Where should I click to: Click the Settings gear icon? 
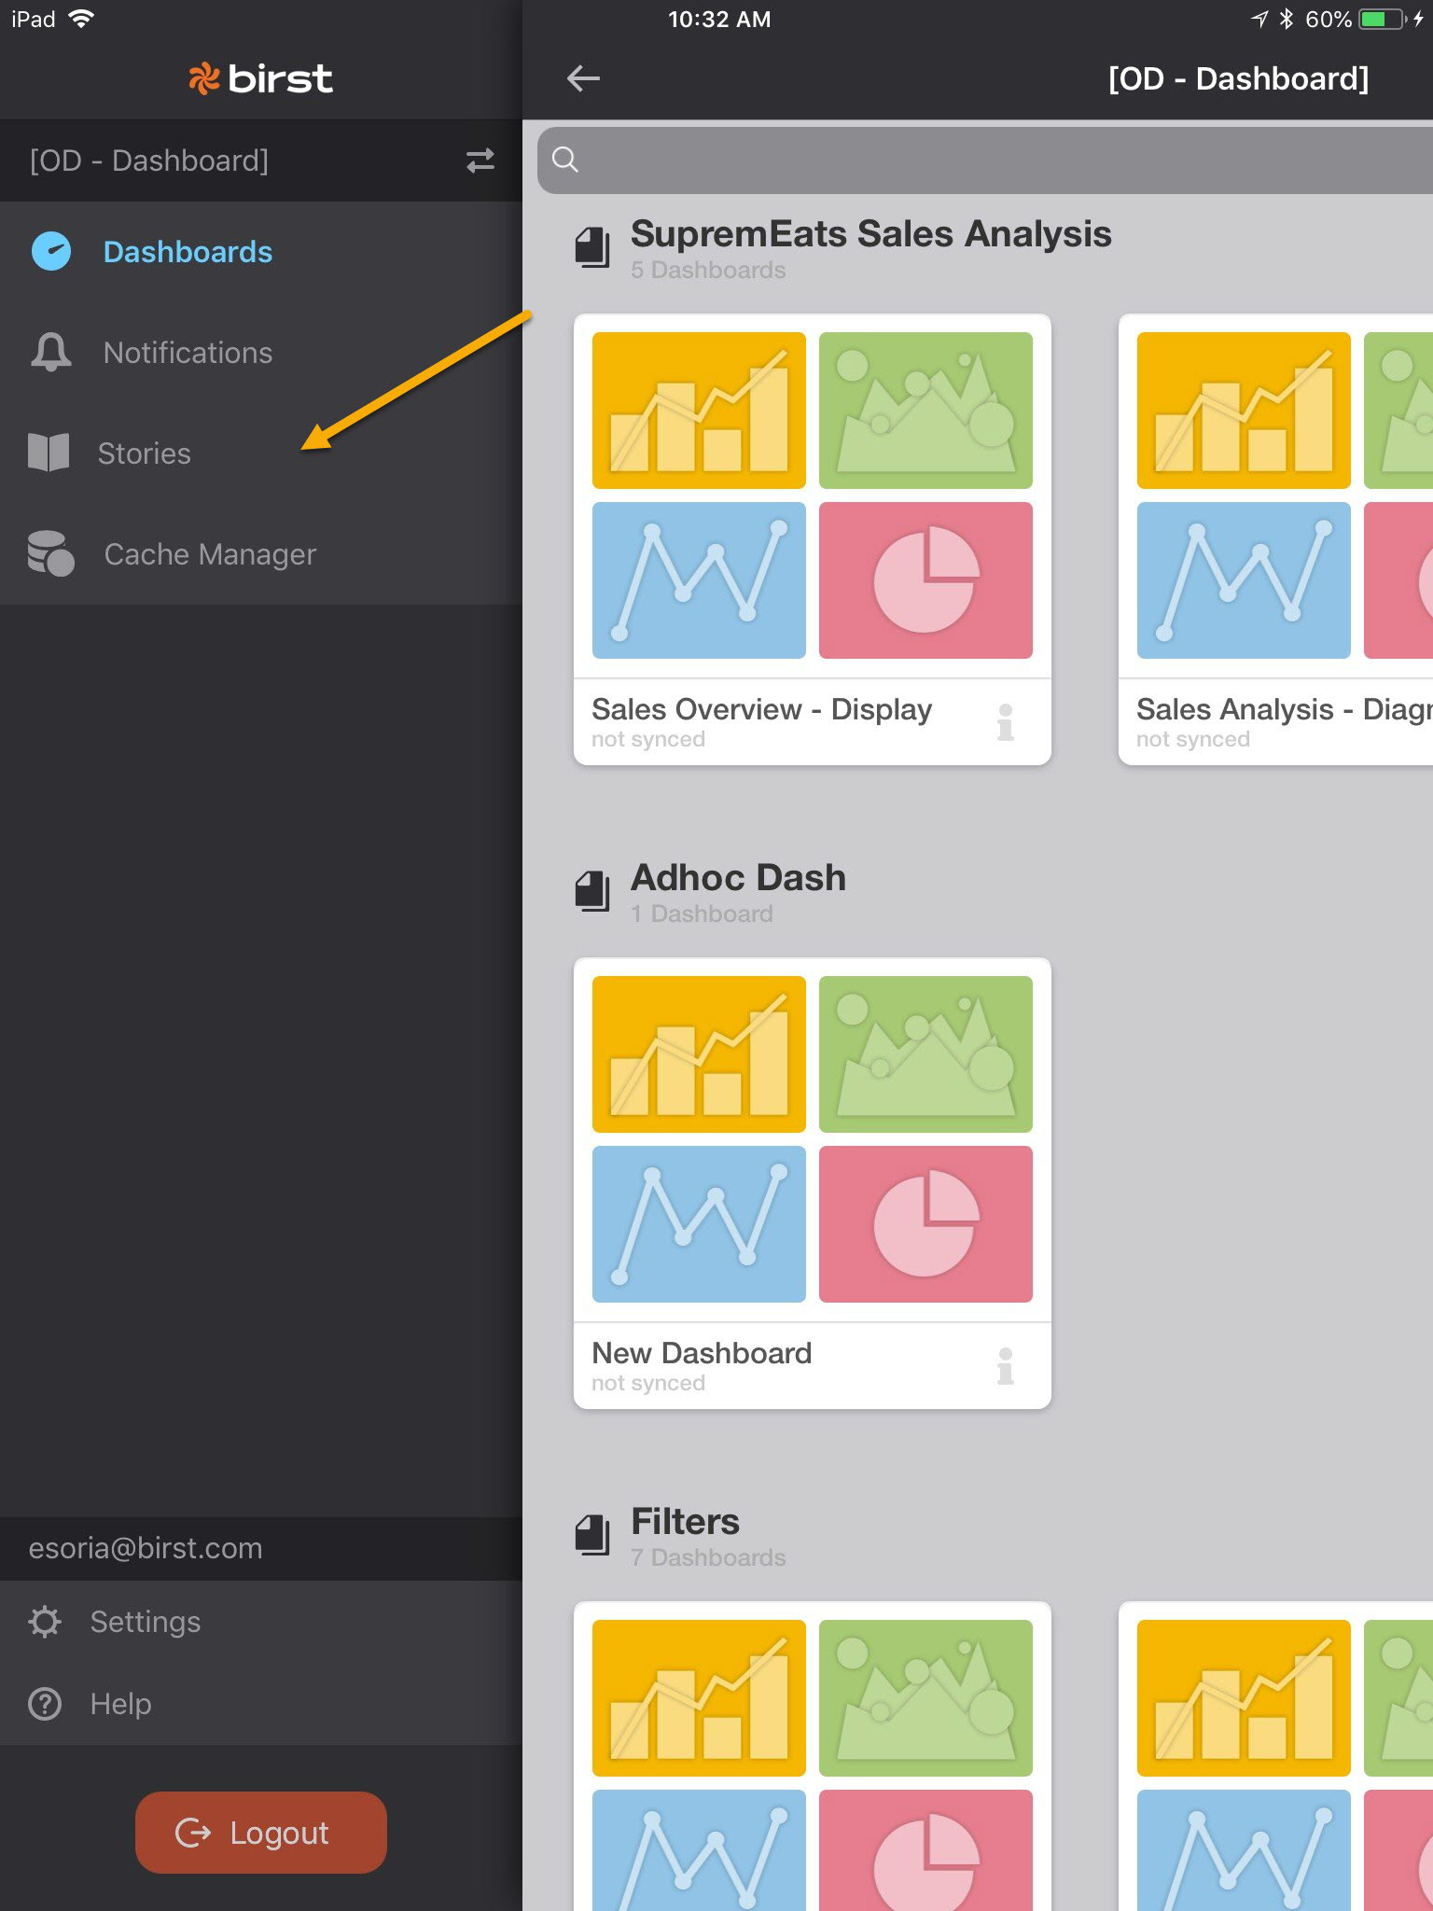pos(45,1622)
